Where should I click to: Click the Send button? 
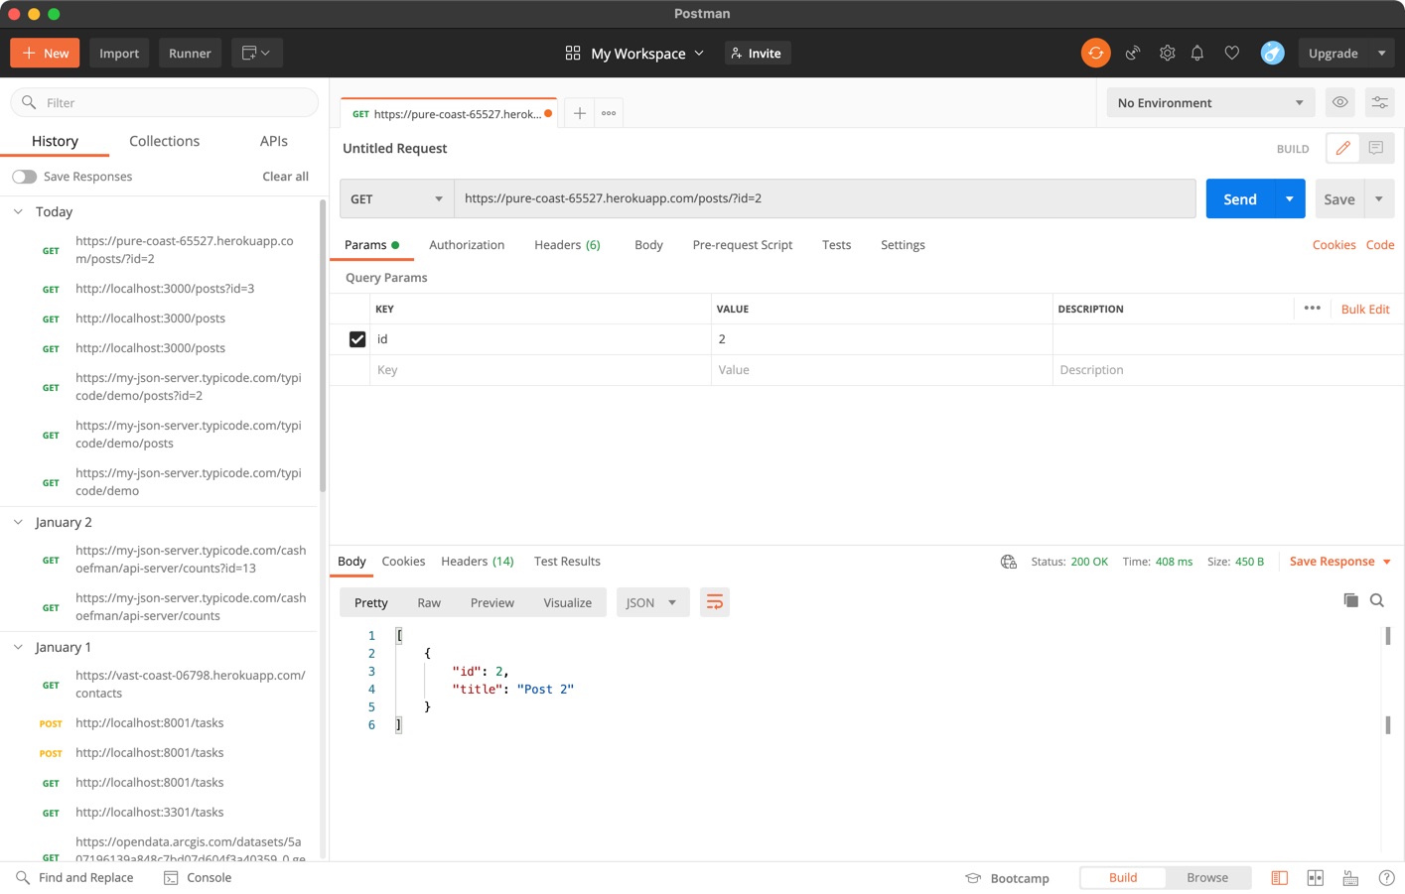pyautogui.click(x=1240, y=198)
